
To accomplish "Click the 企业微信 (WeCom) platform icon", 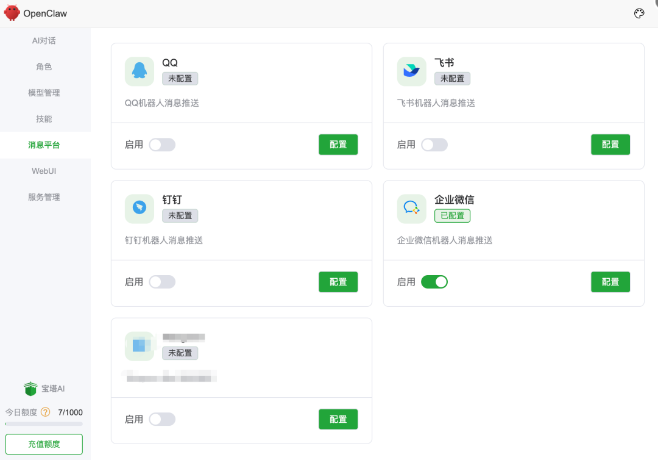I will coord(411,208).
